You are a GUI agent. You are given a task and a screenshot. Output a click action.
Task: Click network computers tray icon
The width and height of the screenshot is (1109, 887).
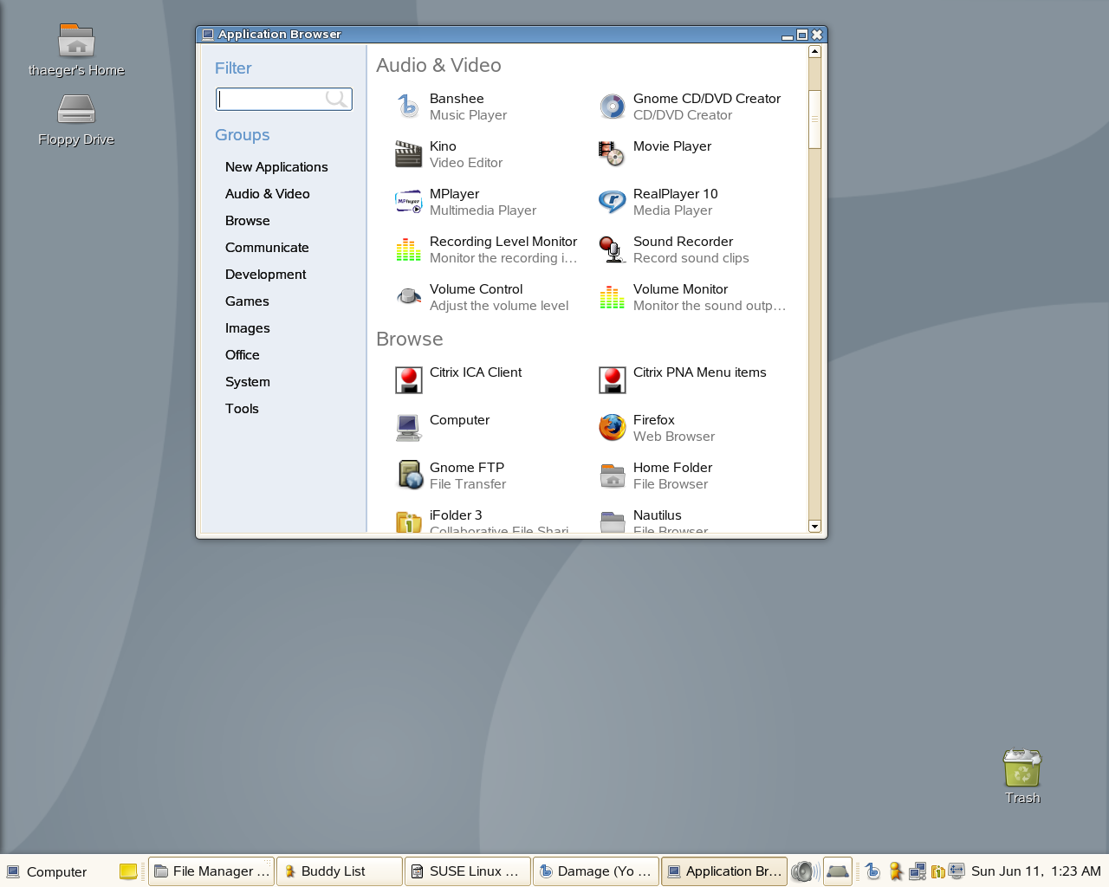pyautogui.click(x=917, y=871)
